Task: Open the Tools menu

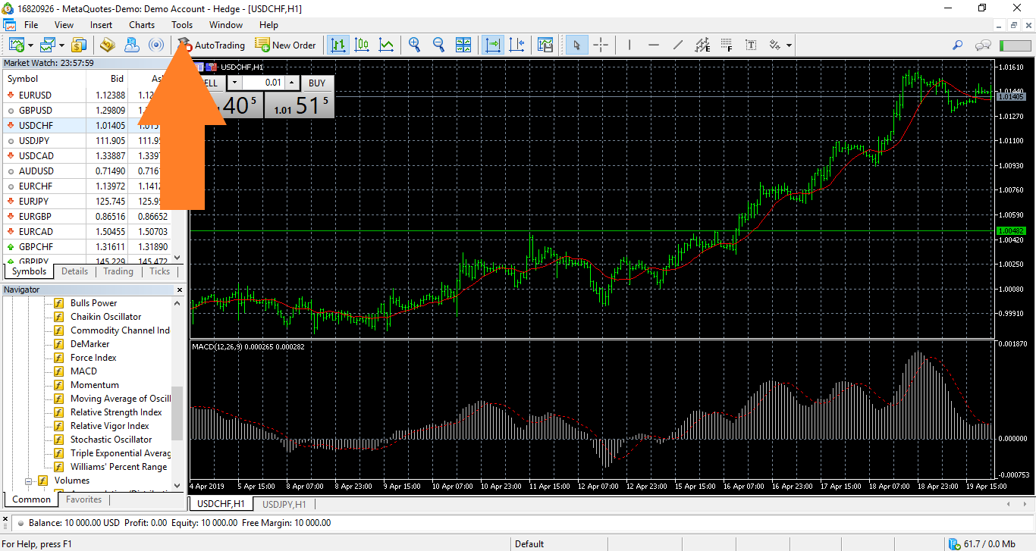Action: pos(182,25)
